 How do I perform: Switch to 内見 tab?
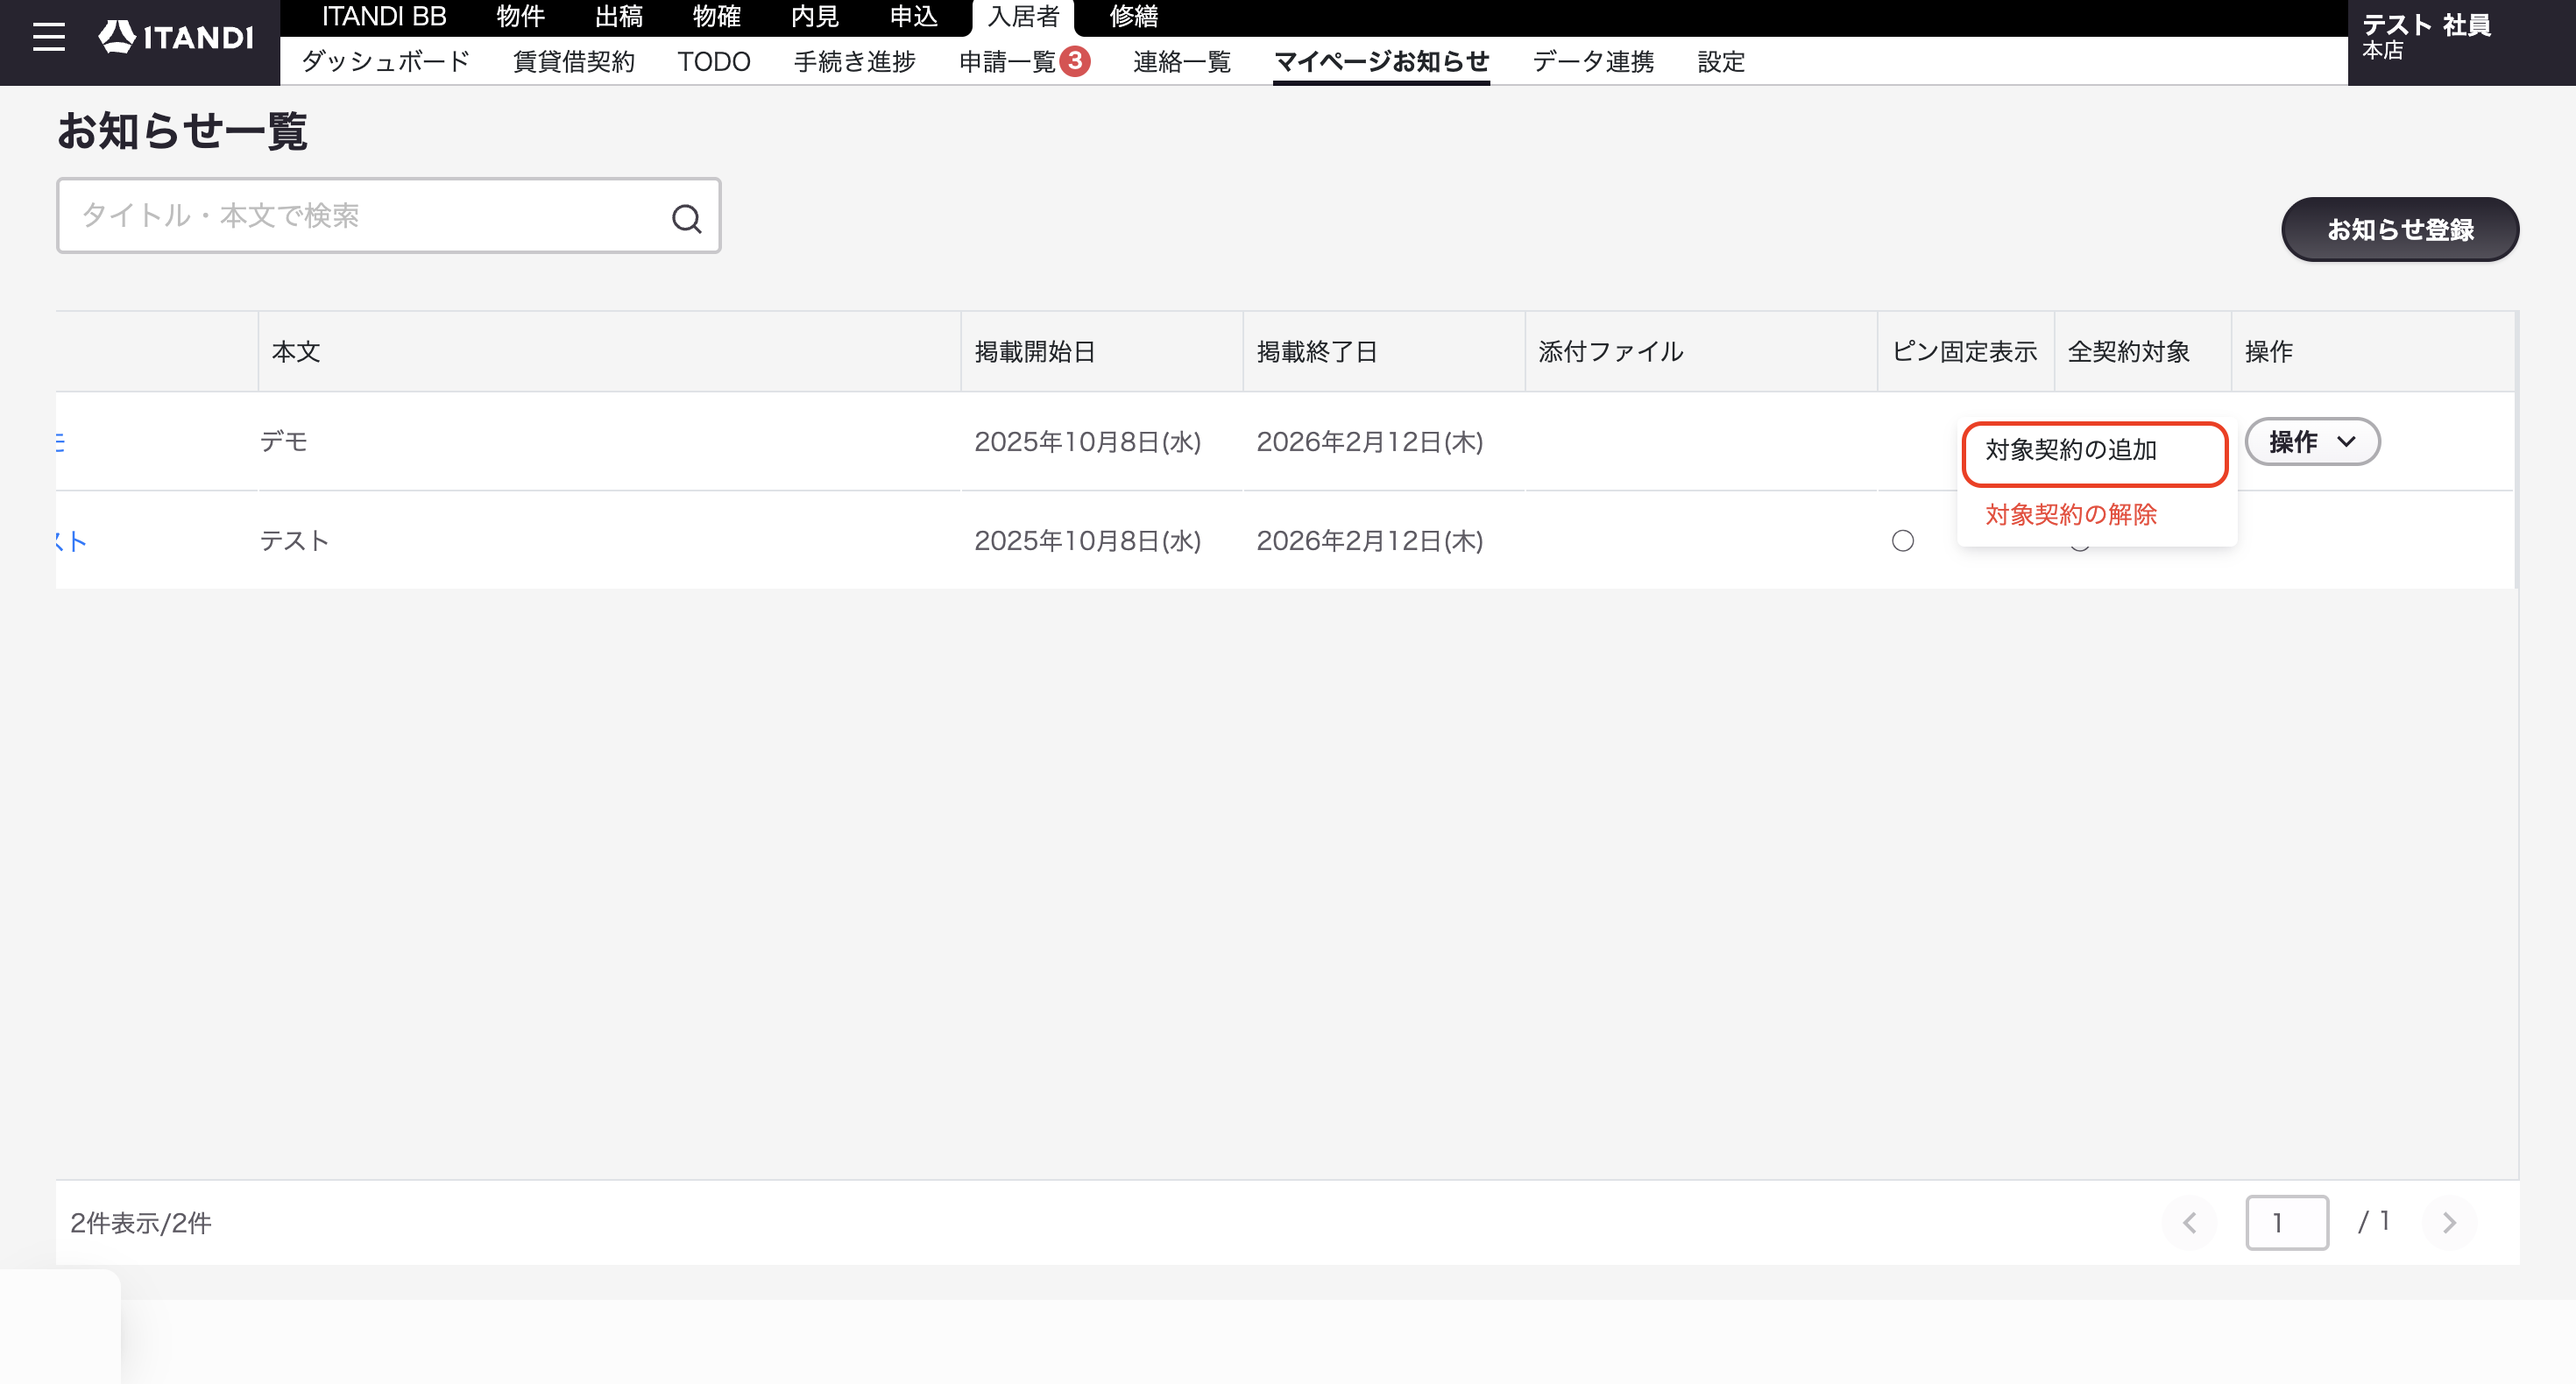pos(815,17)
